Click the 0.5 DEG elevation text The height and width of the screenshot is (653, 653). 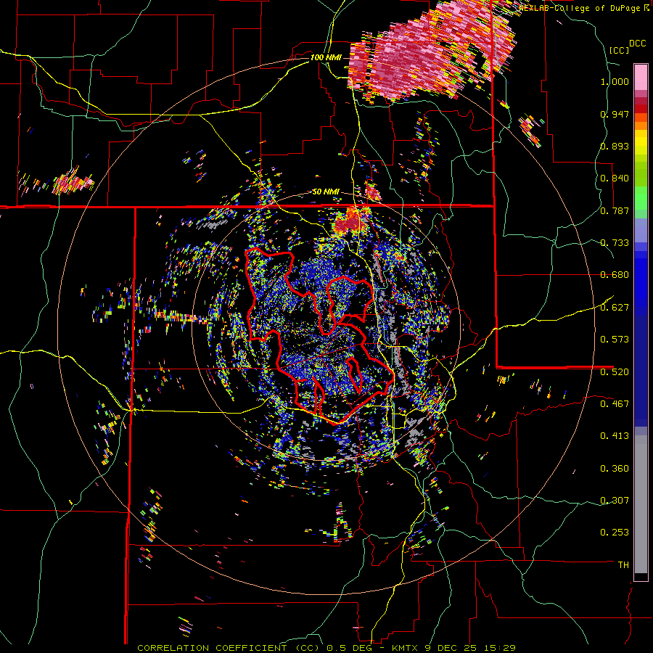[350, 648]
